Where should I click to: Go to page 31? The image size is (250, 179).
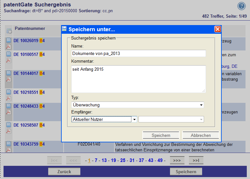click(x=132, y=160)
